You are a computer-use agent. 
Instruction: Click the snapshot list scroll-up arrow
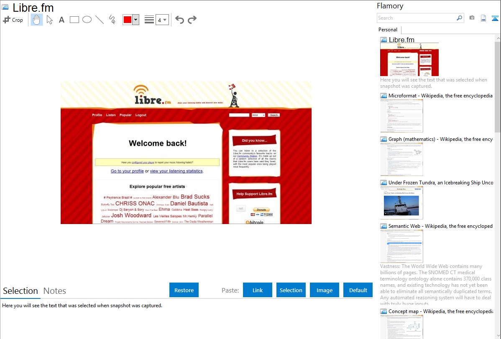coord(498,38)
